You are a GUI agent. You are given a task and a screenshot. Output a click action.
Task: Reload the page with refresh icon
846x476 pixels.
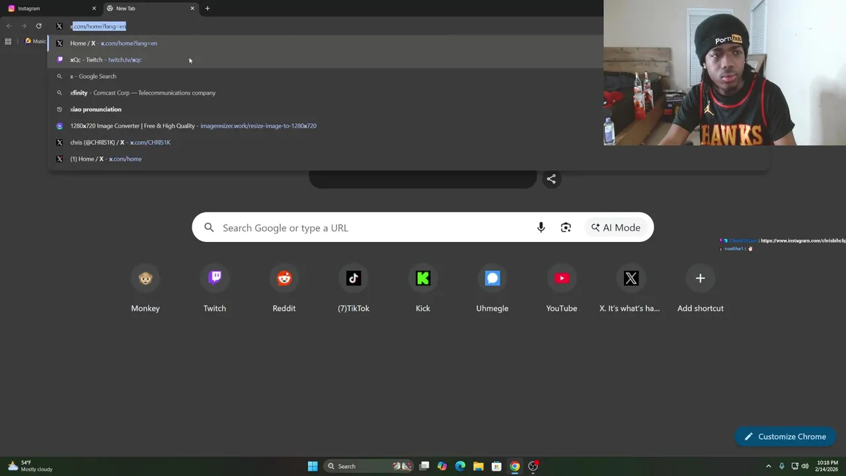38,26
